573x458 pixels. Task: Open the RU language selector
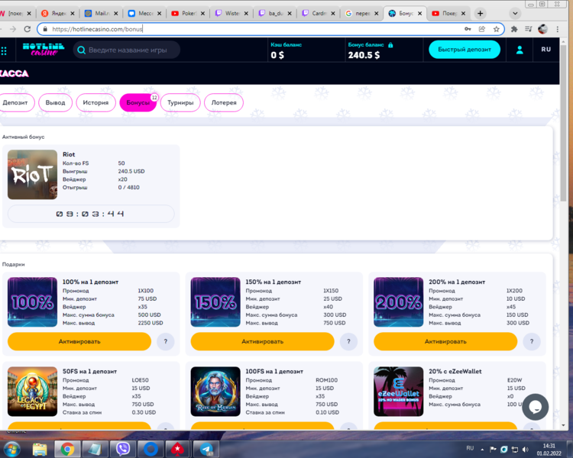(x=545, y=50)
